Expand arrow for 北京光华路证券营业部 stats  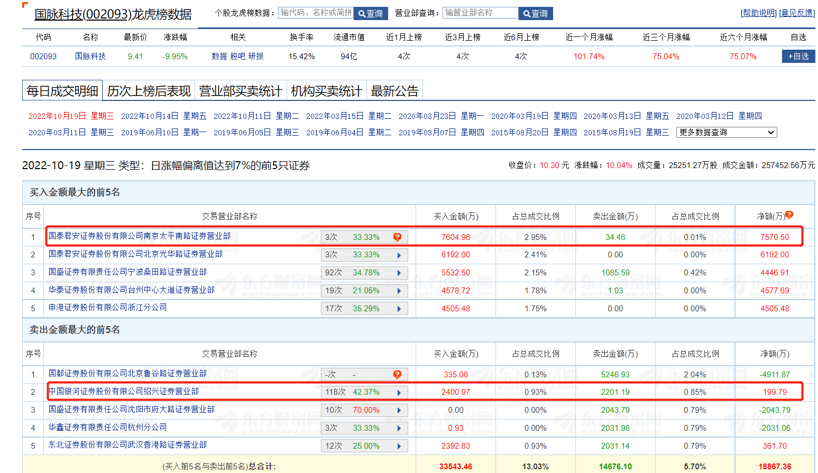click(x=399, y=255)
